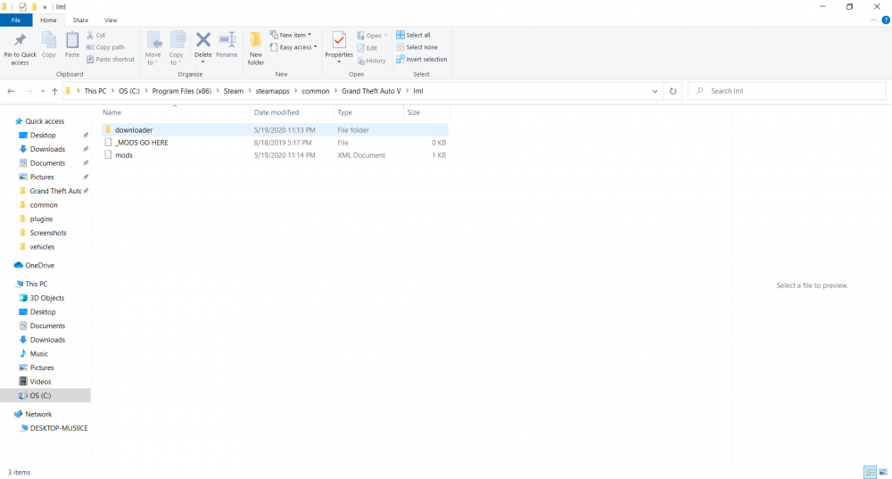Click History in the Open group
Image resolution: width=892 pixels, height=479 pixels.
pos(371,61)
